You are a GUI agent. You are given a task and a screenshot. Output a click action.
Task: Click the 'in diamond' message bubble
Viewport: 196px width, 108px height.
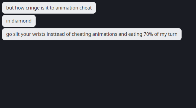(19, 21)
